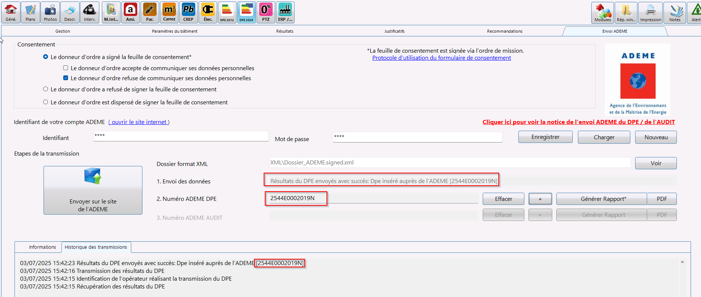This screenshot has width=701, height=297.
Task: Check 'accepte de communiquer ses données personnelles'
Action: 66,68
